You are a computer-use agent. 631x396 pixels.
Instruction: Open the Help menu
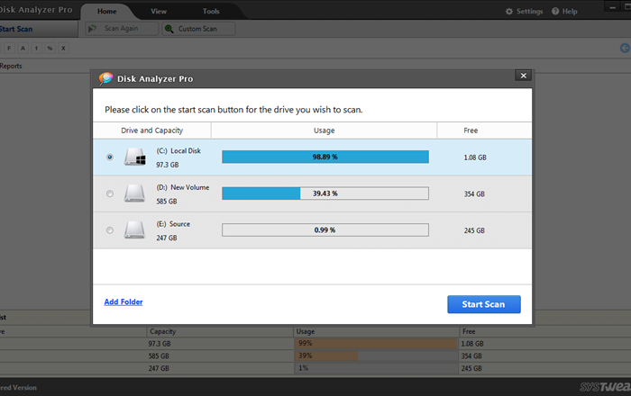[564, 11]
